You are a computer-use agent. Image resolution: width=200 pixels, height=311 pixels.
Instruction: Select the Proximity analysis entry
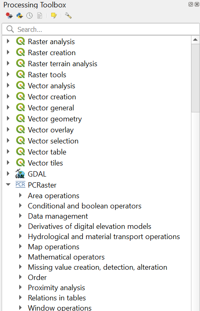[x=56, y=288]
